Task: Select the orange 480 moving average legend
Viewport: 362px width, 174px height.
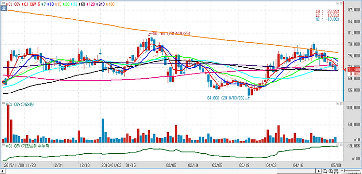Action: click(111, 4)
